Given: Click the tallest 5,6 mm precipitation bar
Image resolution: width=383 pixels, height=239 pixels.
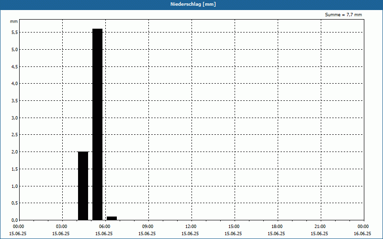Looking at the screenshot, I should coord(98,124).
